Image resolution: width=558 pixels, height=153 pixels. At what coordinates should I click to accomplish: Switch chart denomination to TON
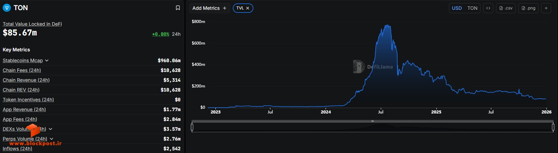(x=472, y=8)
